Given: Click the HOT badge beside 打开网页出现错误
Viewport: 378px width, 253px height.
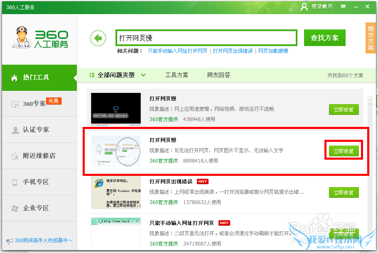Looking at the screenshot, I should (203, 182).
